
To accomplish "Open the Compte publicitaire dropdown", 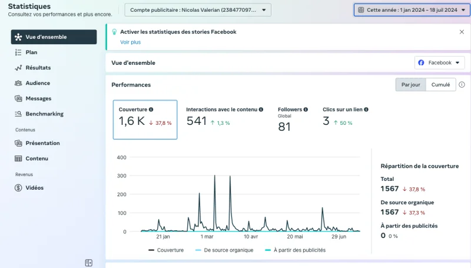I will click(x=198, y=10).
